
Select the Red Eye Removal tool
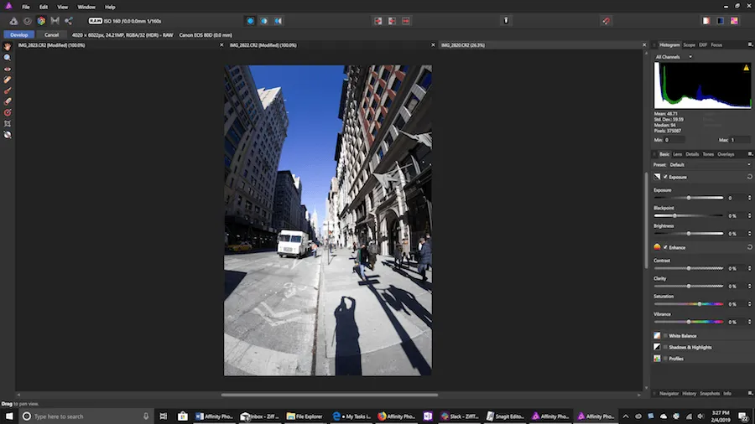pos(8,69)
